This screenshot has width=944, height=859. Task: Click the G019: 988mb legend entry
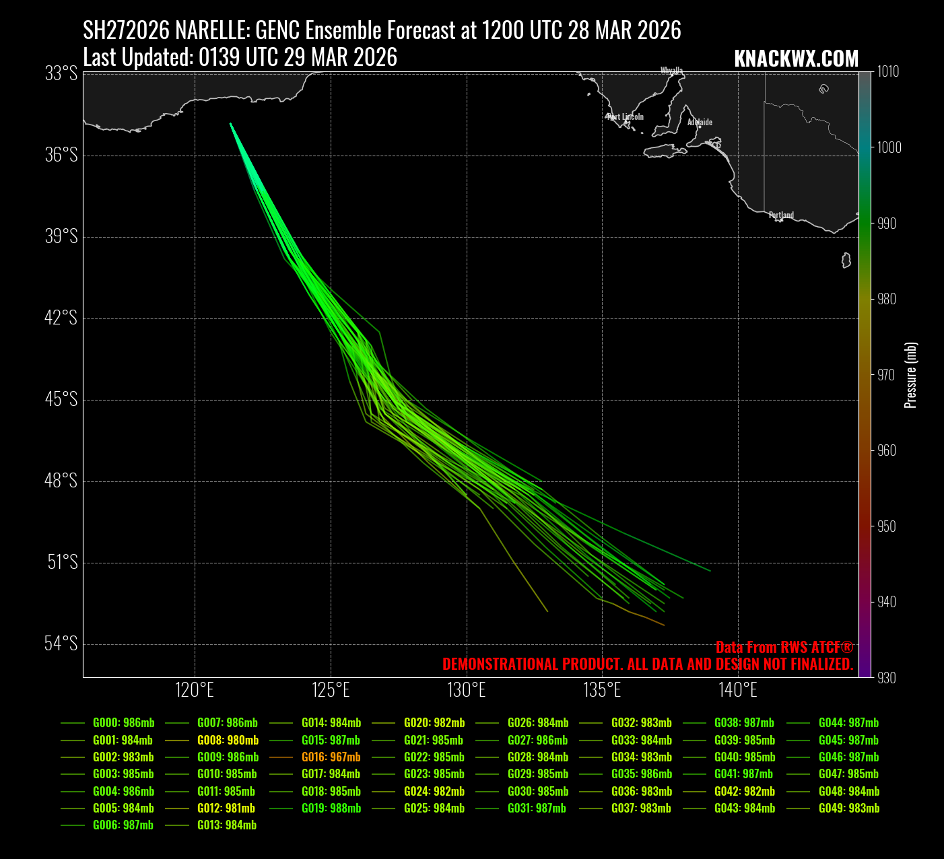331,808
